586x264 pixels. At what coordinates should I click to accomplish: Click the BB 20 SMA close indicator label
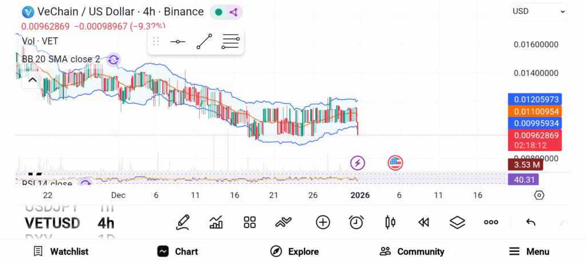point(61,59)
